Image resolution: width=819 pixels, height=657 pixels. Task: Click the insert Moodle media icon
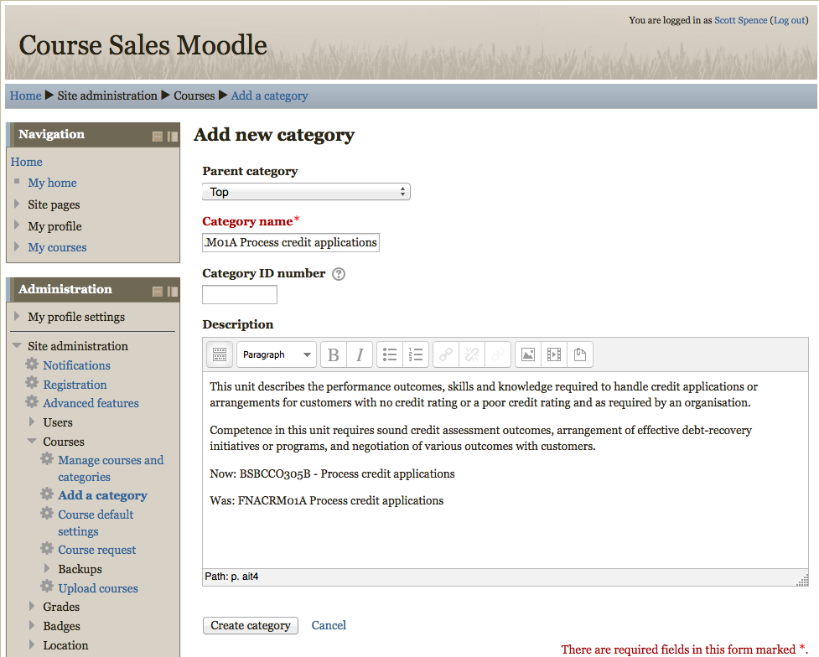(x=553, y=354)
